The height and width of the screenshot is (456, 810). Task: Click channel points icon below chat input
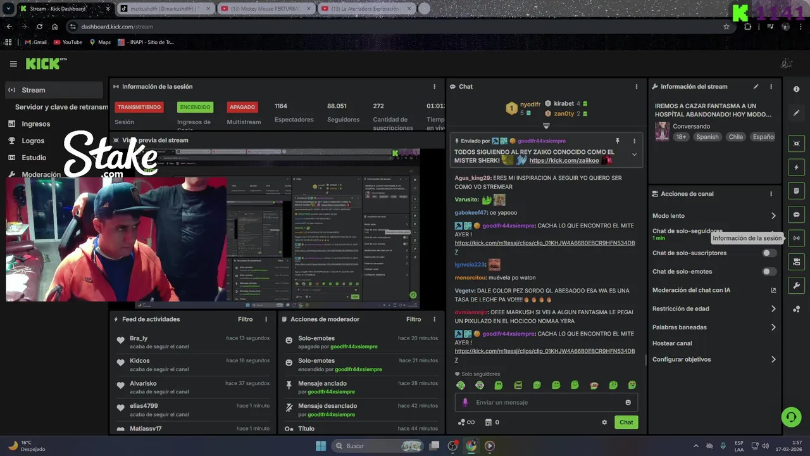[x=461, y=422]
